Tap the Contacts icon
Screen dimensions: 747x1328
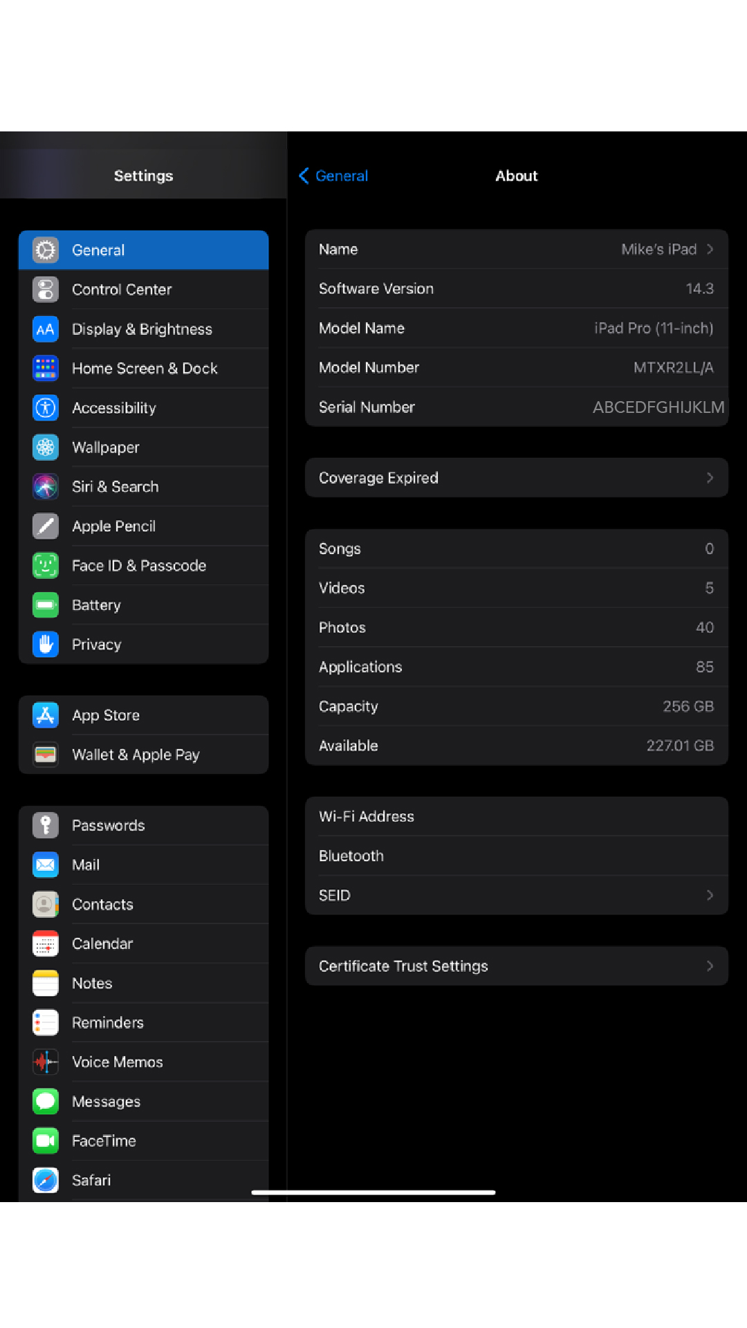point(46,905)
